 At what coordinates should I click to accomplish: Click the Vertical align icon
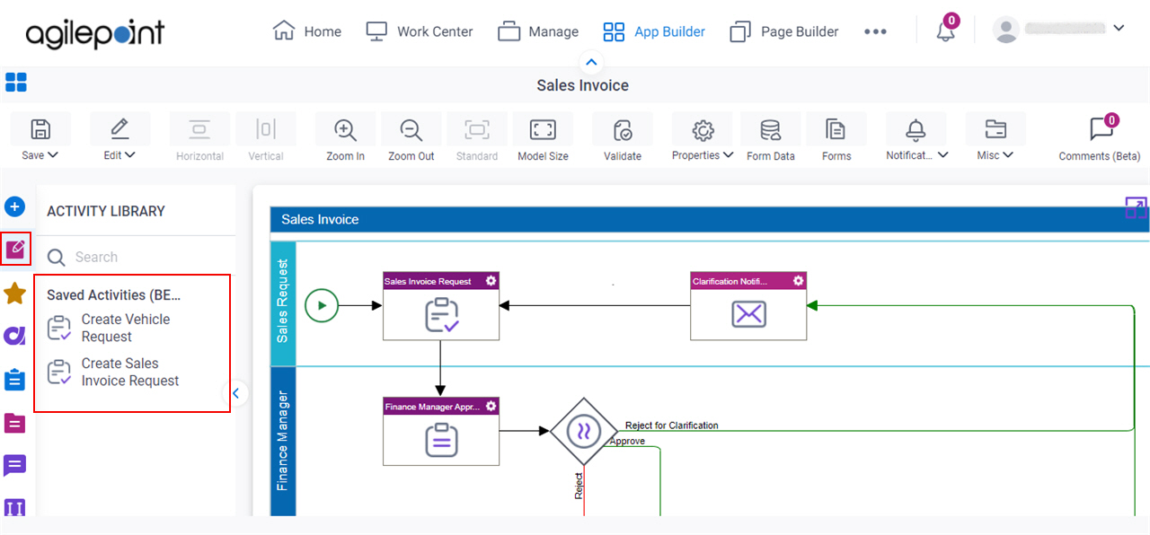click(266, 129)
